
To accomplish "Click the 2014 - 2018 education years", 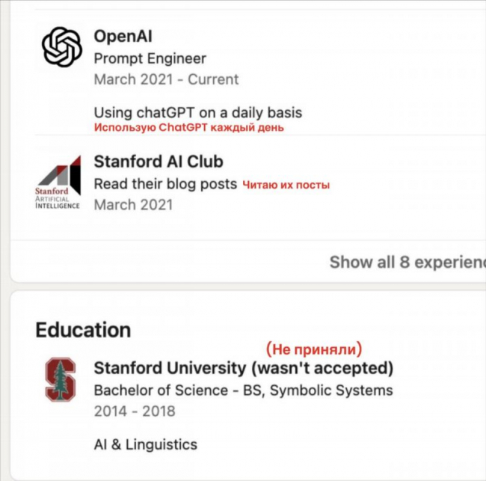I will tap(135, 411).
